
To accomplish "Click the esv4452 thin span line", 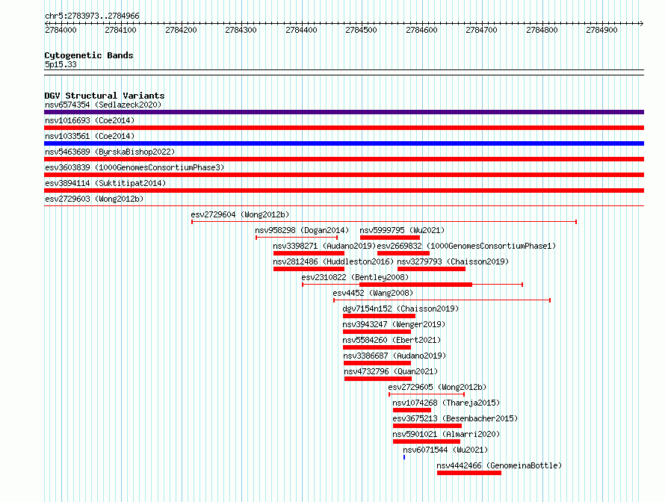I will (442, 300).
